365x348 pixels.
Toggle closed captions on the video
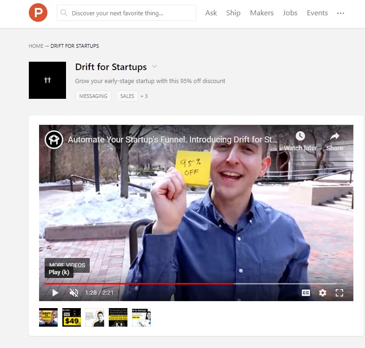coord(306,293)
